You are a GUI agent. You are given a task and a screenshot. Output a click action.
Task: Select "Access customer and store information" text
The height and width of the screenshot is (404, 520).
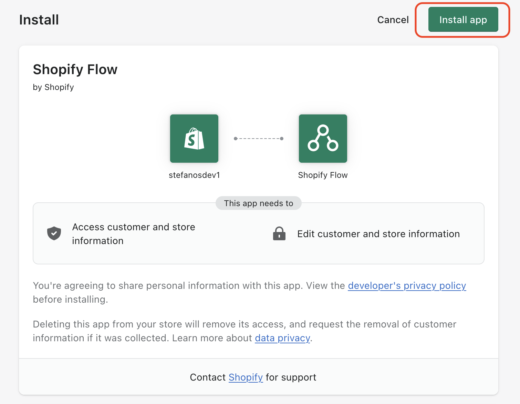pyautogui.click(x=133, y=234)
